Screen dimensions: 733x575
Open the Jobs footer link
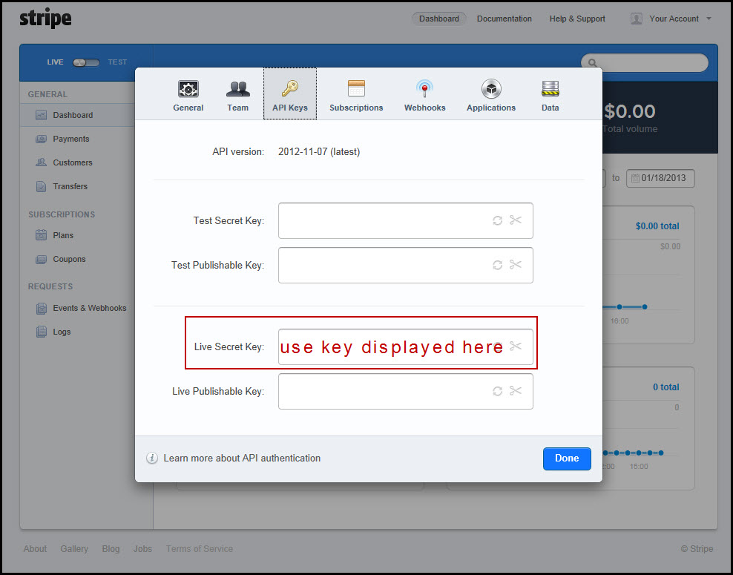pyautogui.click(x=142, y=549)
